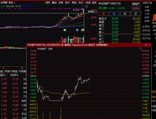Viewport: 156px width, 119px height.
Task: Open 统计 statistics tool
Action: point(68,3)
